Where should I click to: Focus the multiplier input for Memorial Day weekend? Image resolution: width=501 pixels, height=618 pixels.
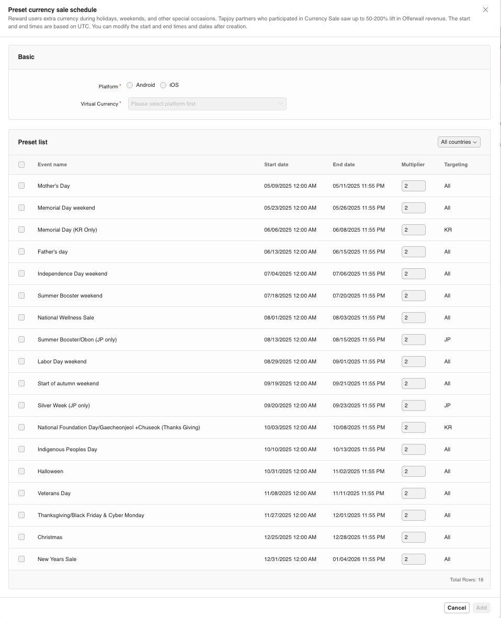coord(413,208)
